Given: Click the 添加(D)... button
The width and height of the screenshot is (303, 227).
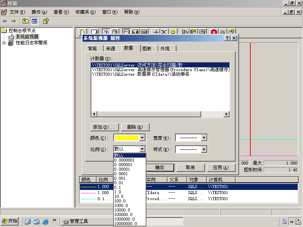Looking at the screenshot, I should [105, 127].
